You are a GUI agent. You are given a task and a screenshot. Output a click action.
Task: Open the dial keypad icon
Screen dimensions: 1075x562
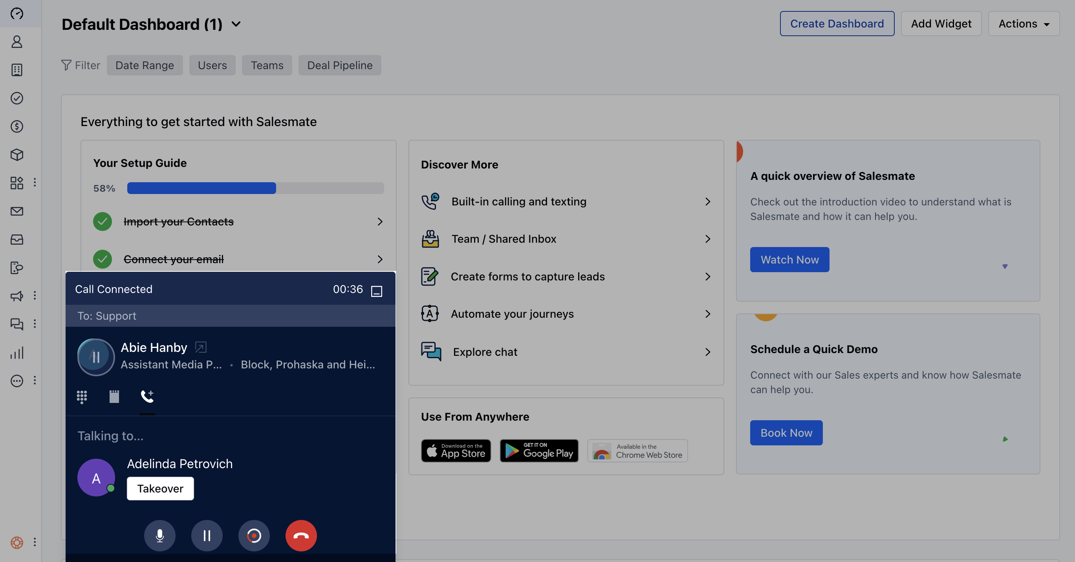pos(82,396)
